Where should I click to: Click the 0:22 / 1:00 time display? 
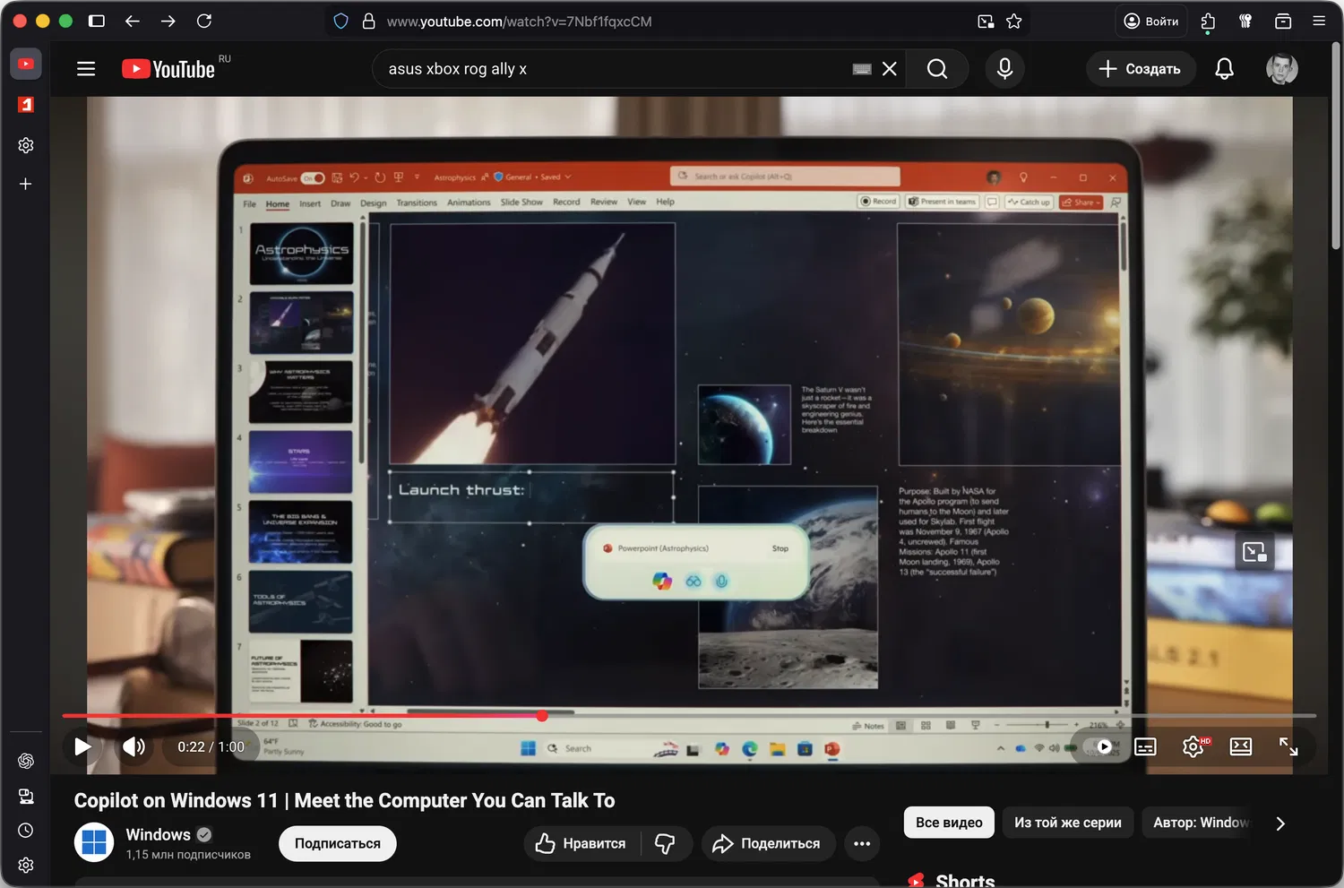coord(211,746)
